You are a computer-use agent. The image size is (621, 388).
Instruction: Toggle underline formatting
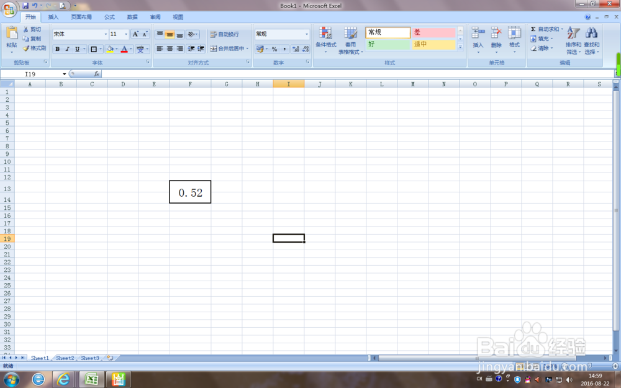(77, 49)
